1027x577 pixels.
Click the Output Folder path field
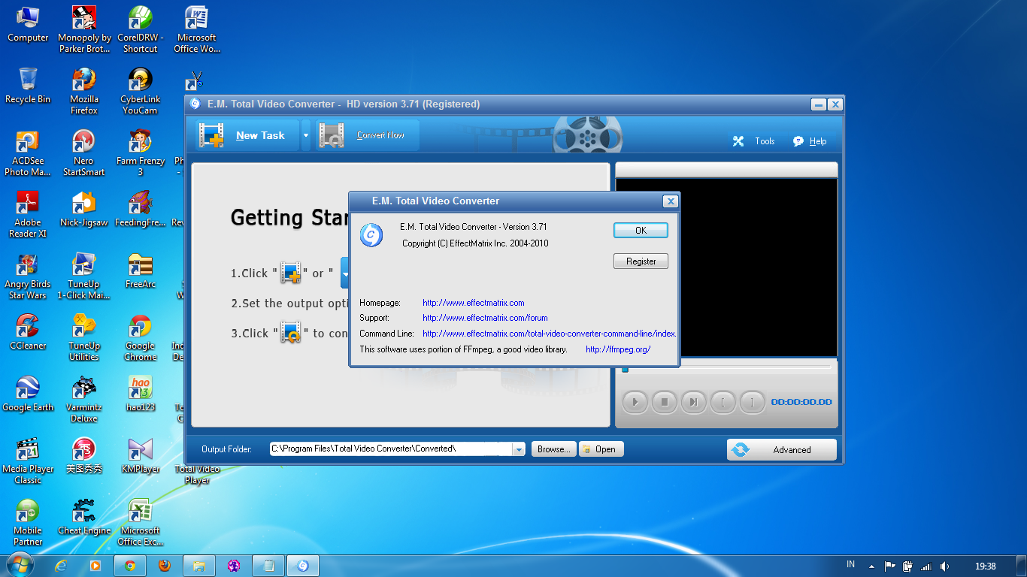coord(391,449)
